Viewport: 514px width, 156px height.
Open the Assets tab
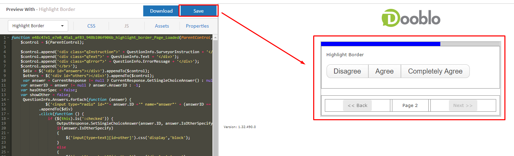point(162,26)
